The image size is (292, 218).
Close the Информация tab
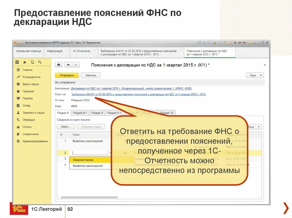coord(67,50)
